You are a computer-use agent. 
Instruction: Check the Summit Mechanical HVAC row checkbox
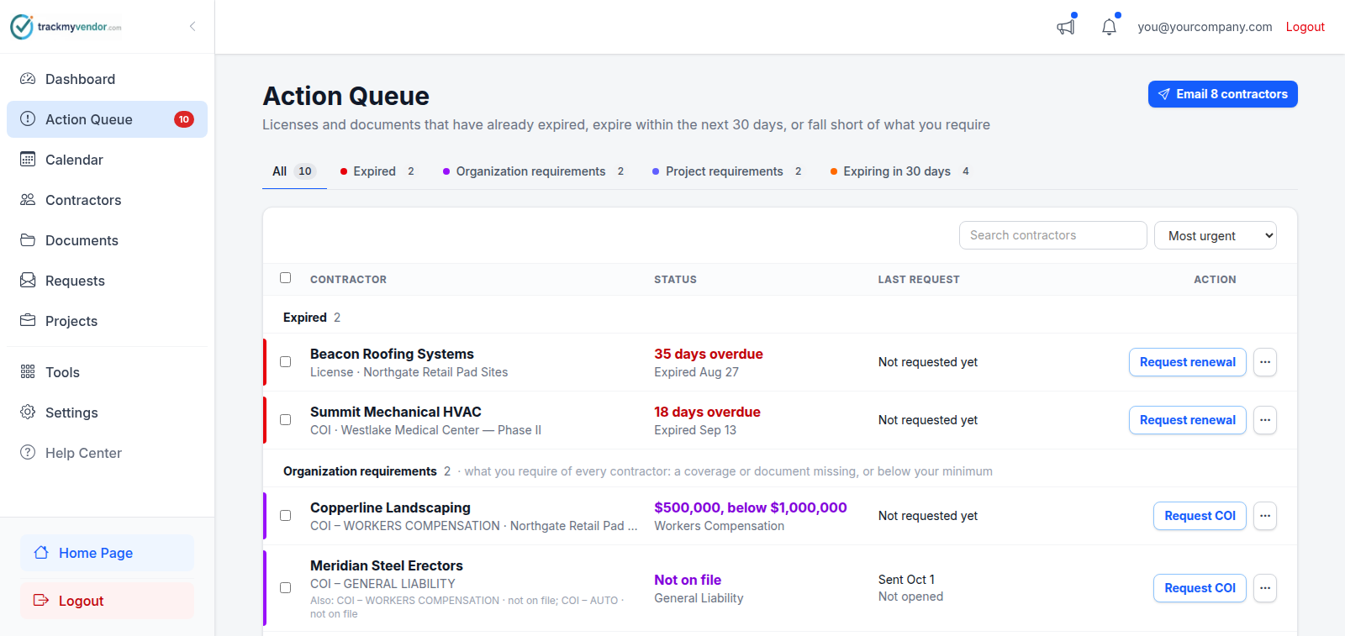tap(286, 420)
